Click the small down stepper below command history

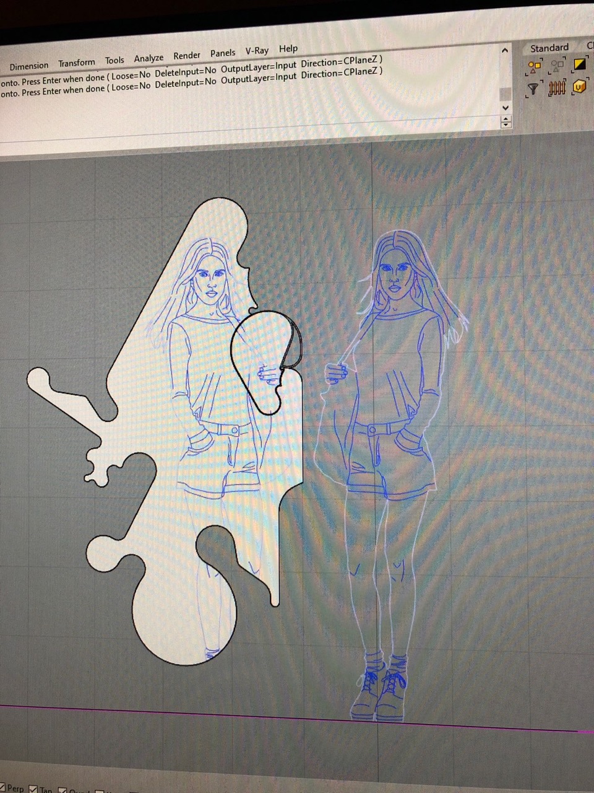(506, 125)
